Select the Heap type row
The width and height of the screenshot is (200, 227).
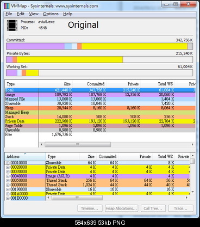(x=100, y=108)
